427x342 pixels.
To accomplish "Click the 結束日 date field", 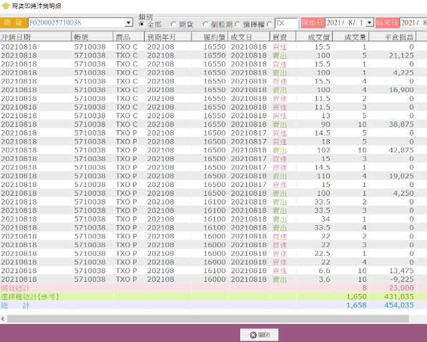I will click(412, 23).
